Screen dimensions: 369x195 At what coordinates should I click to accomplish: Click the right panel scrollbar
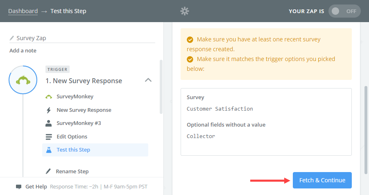click(x=366, y=130)
